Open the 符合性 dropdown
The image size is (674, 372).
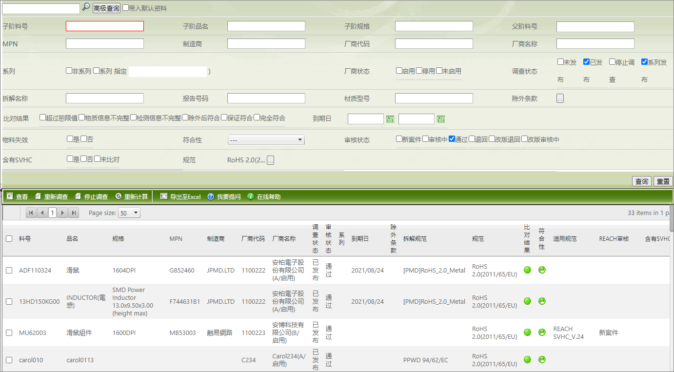(x=266, y=140)
